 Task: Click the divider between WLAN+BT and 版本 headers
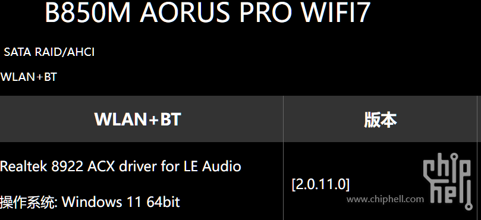pyautogui.click(x=283, y=119)
